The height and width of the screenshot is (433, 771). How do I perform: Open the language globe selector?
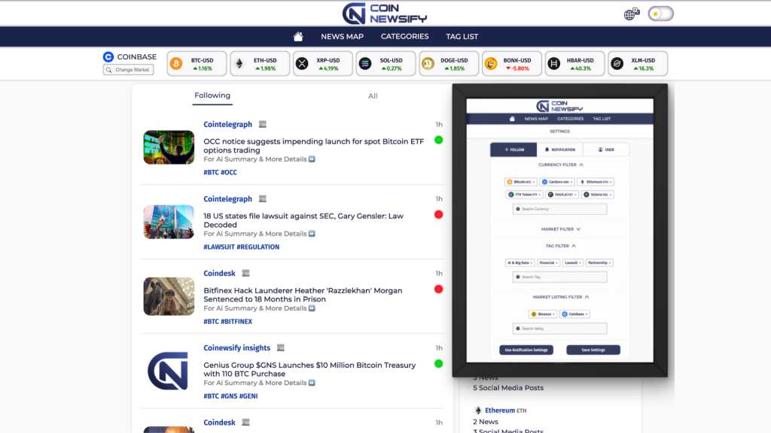[632, 14]
